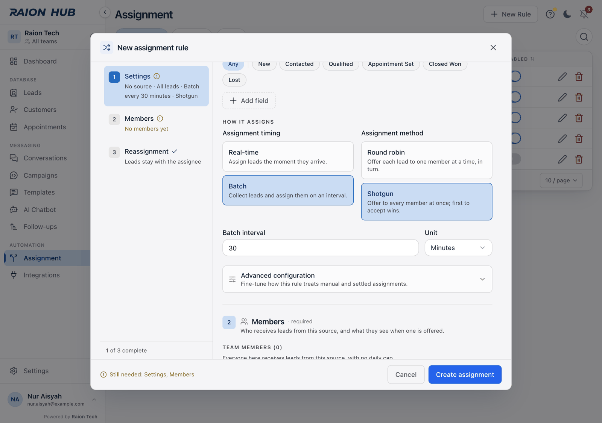This screenshot has width=602, height=423.
Task: Toggle dark mode with the moon icon
Action: coord(567,14)
